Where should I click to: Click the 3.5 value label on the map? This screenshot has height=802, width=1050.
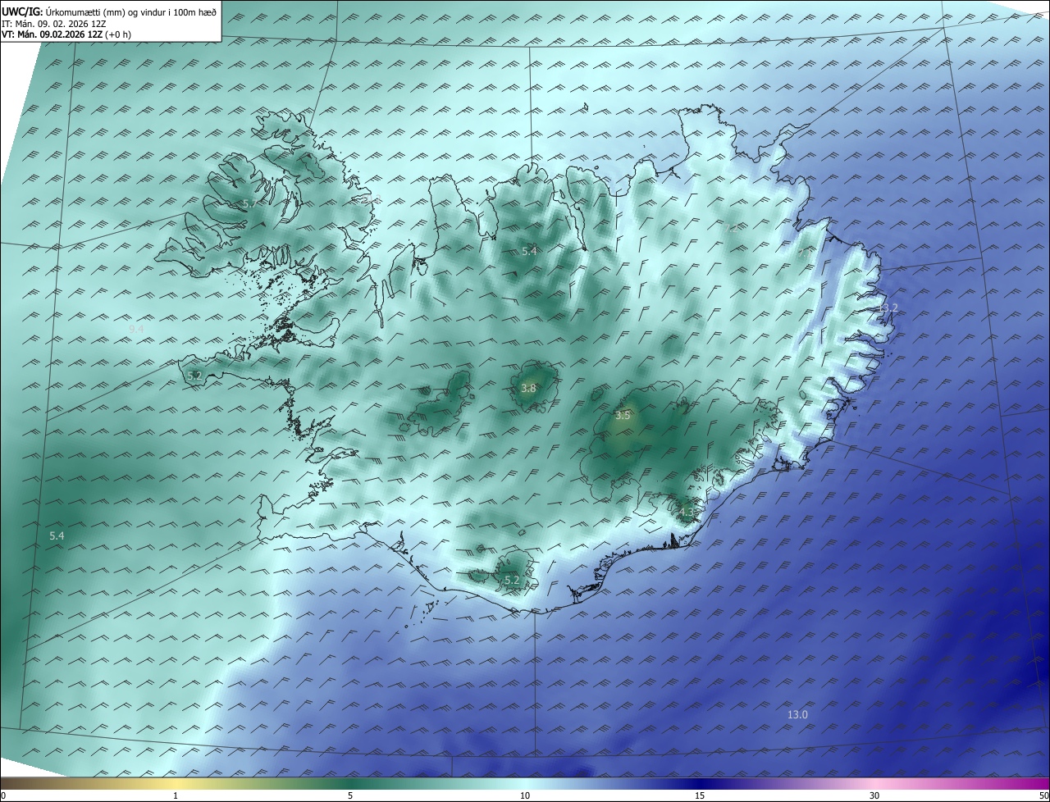pyautogui.click(x=623, y=415)
